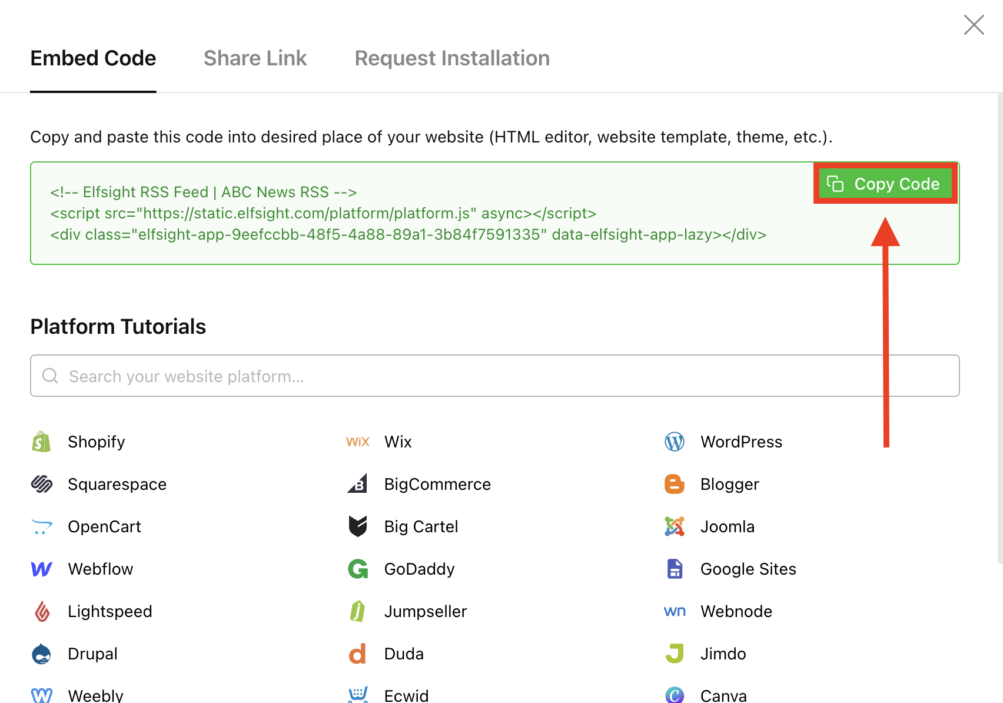Open the Jimdo tutorial link
The image size is (1003, 703).
point(723,654)
